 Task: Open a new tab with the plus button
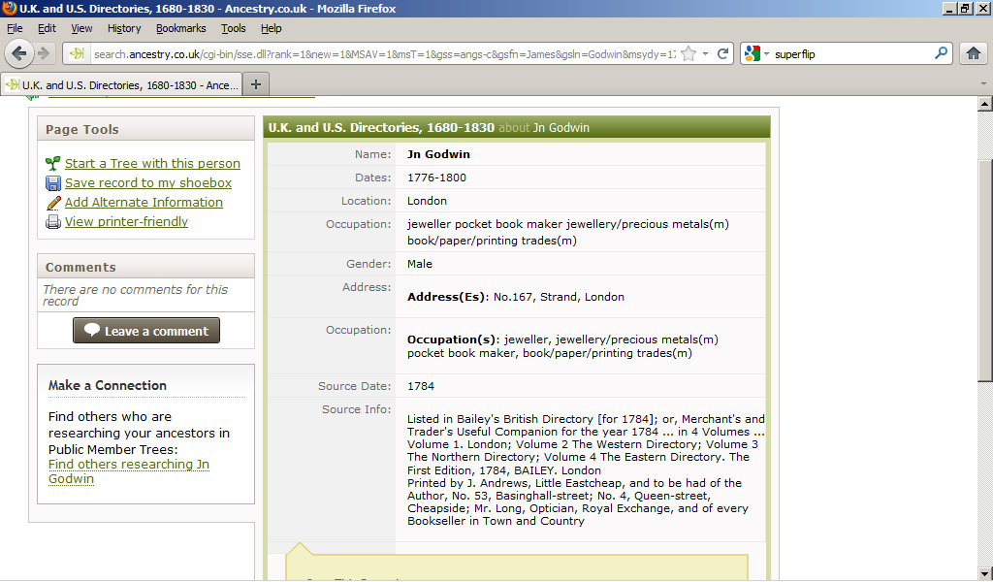(x=256, y=84)
